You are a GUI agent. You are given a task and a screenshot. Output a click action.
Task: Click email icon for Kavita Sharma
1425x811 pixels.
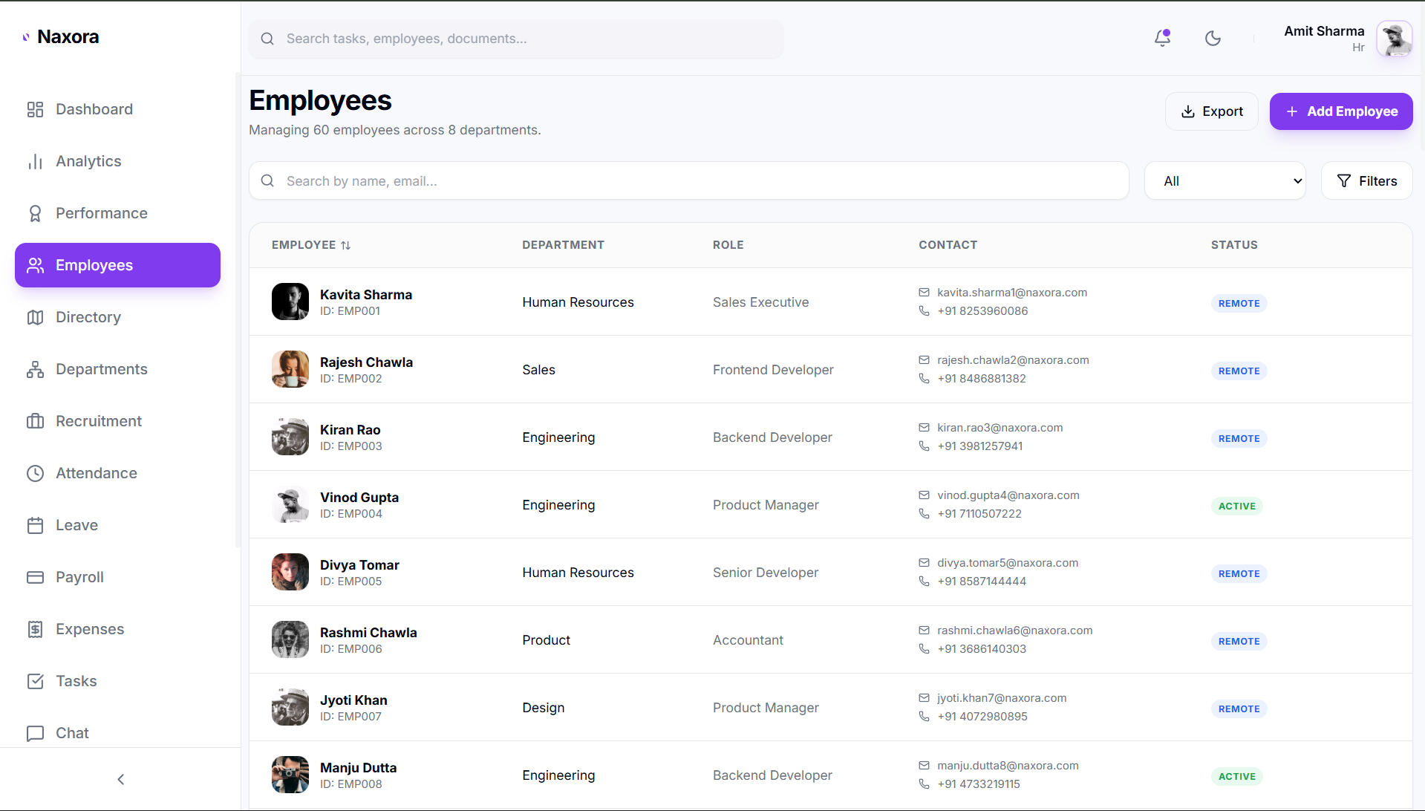coord(924,293)
